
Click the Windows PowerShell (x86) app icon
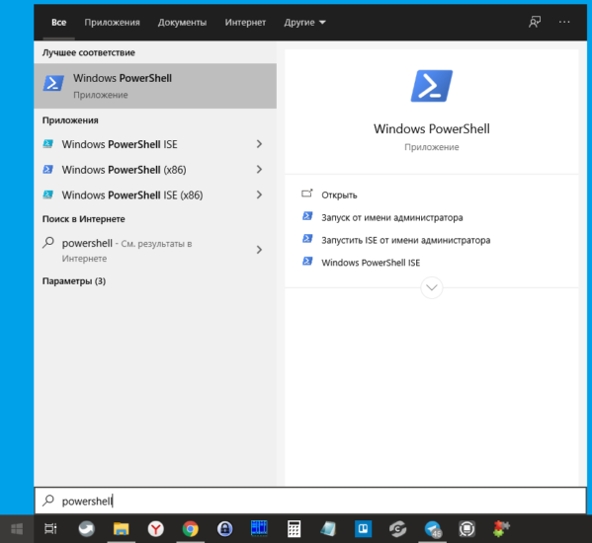(48, 169)
